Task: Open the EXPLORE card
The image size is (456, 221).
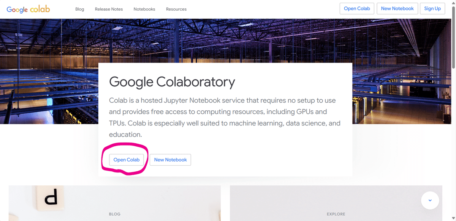Action: click(x=336, y=203)
